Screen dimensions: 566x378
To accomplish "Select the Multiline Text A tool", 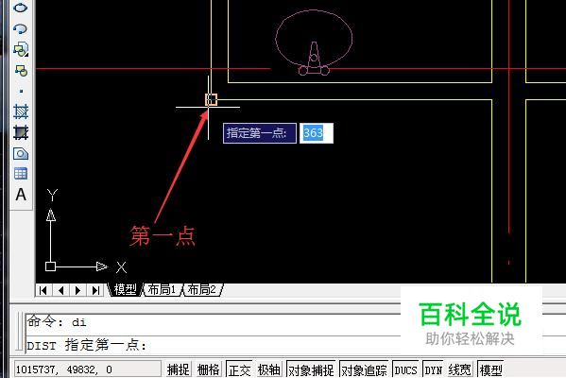I will (x=21, y=195).
